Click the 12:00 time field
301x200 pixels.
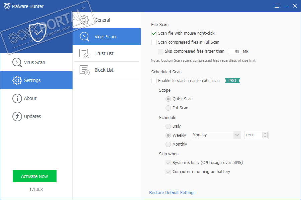(x=254, y=135)
